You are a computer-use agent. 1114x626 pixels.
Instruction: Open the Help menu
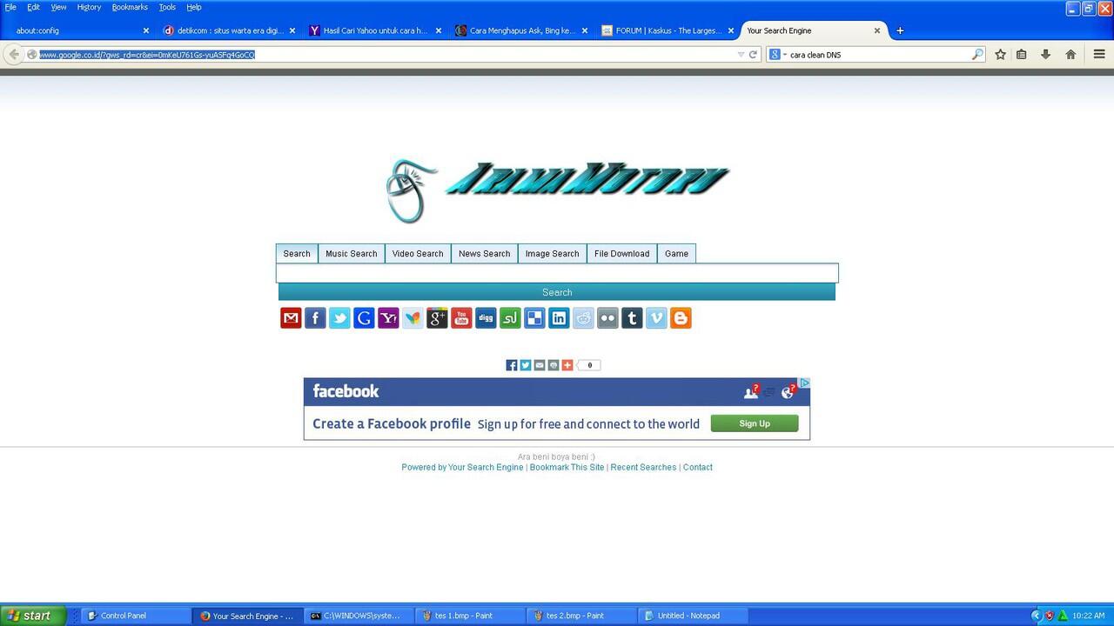point(194,7)
